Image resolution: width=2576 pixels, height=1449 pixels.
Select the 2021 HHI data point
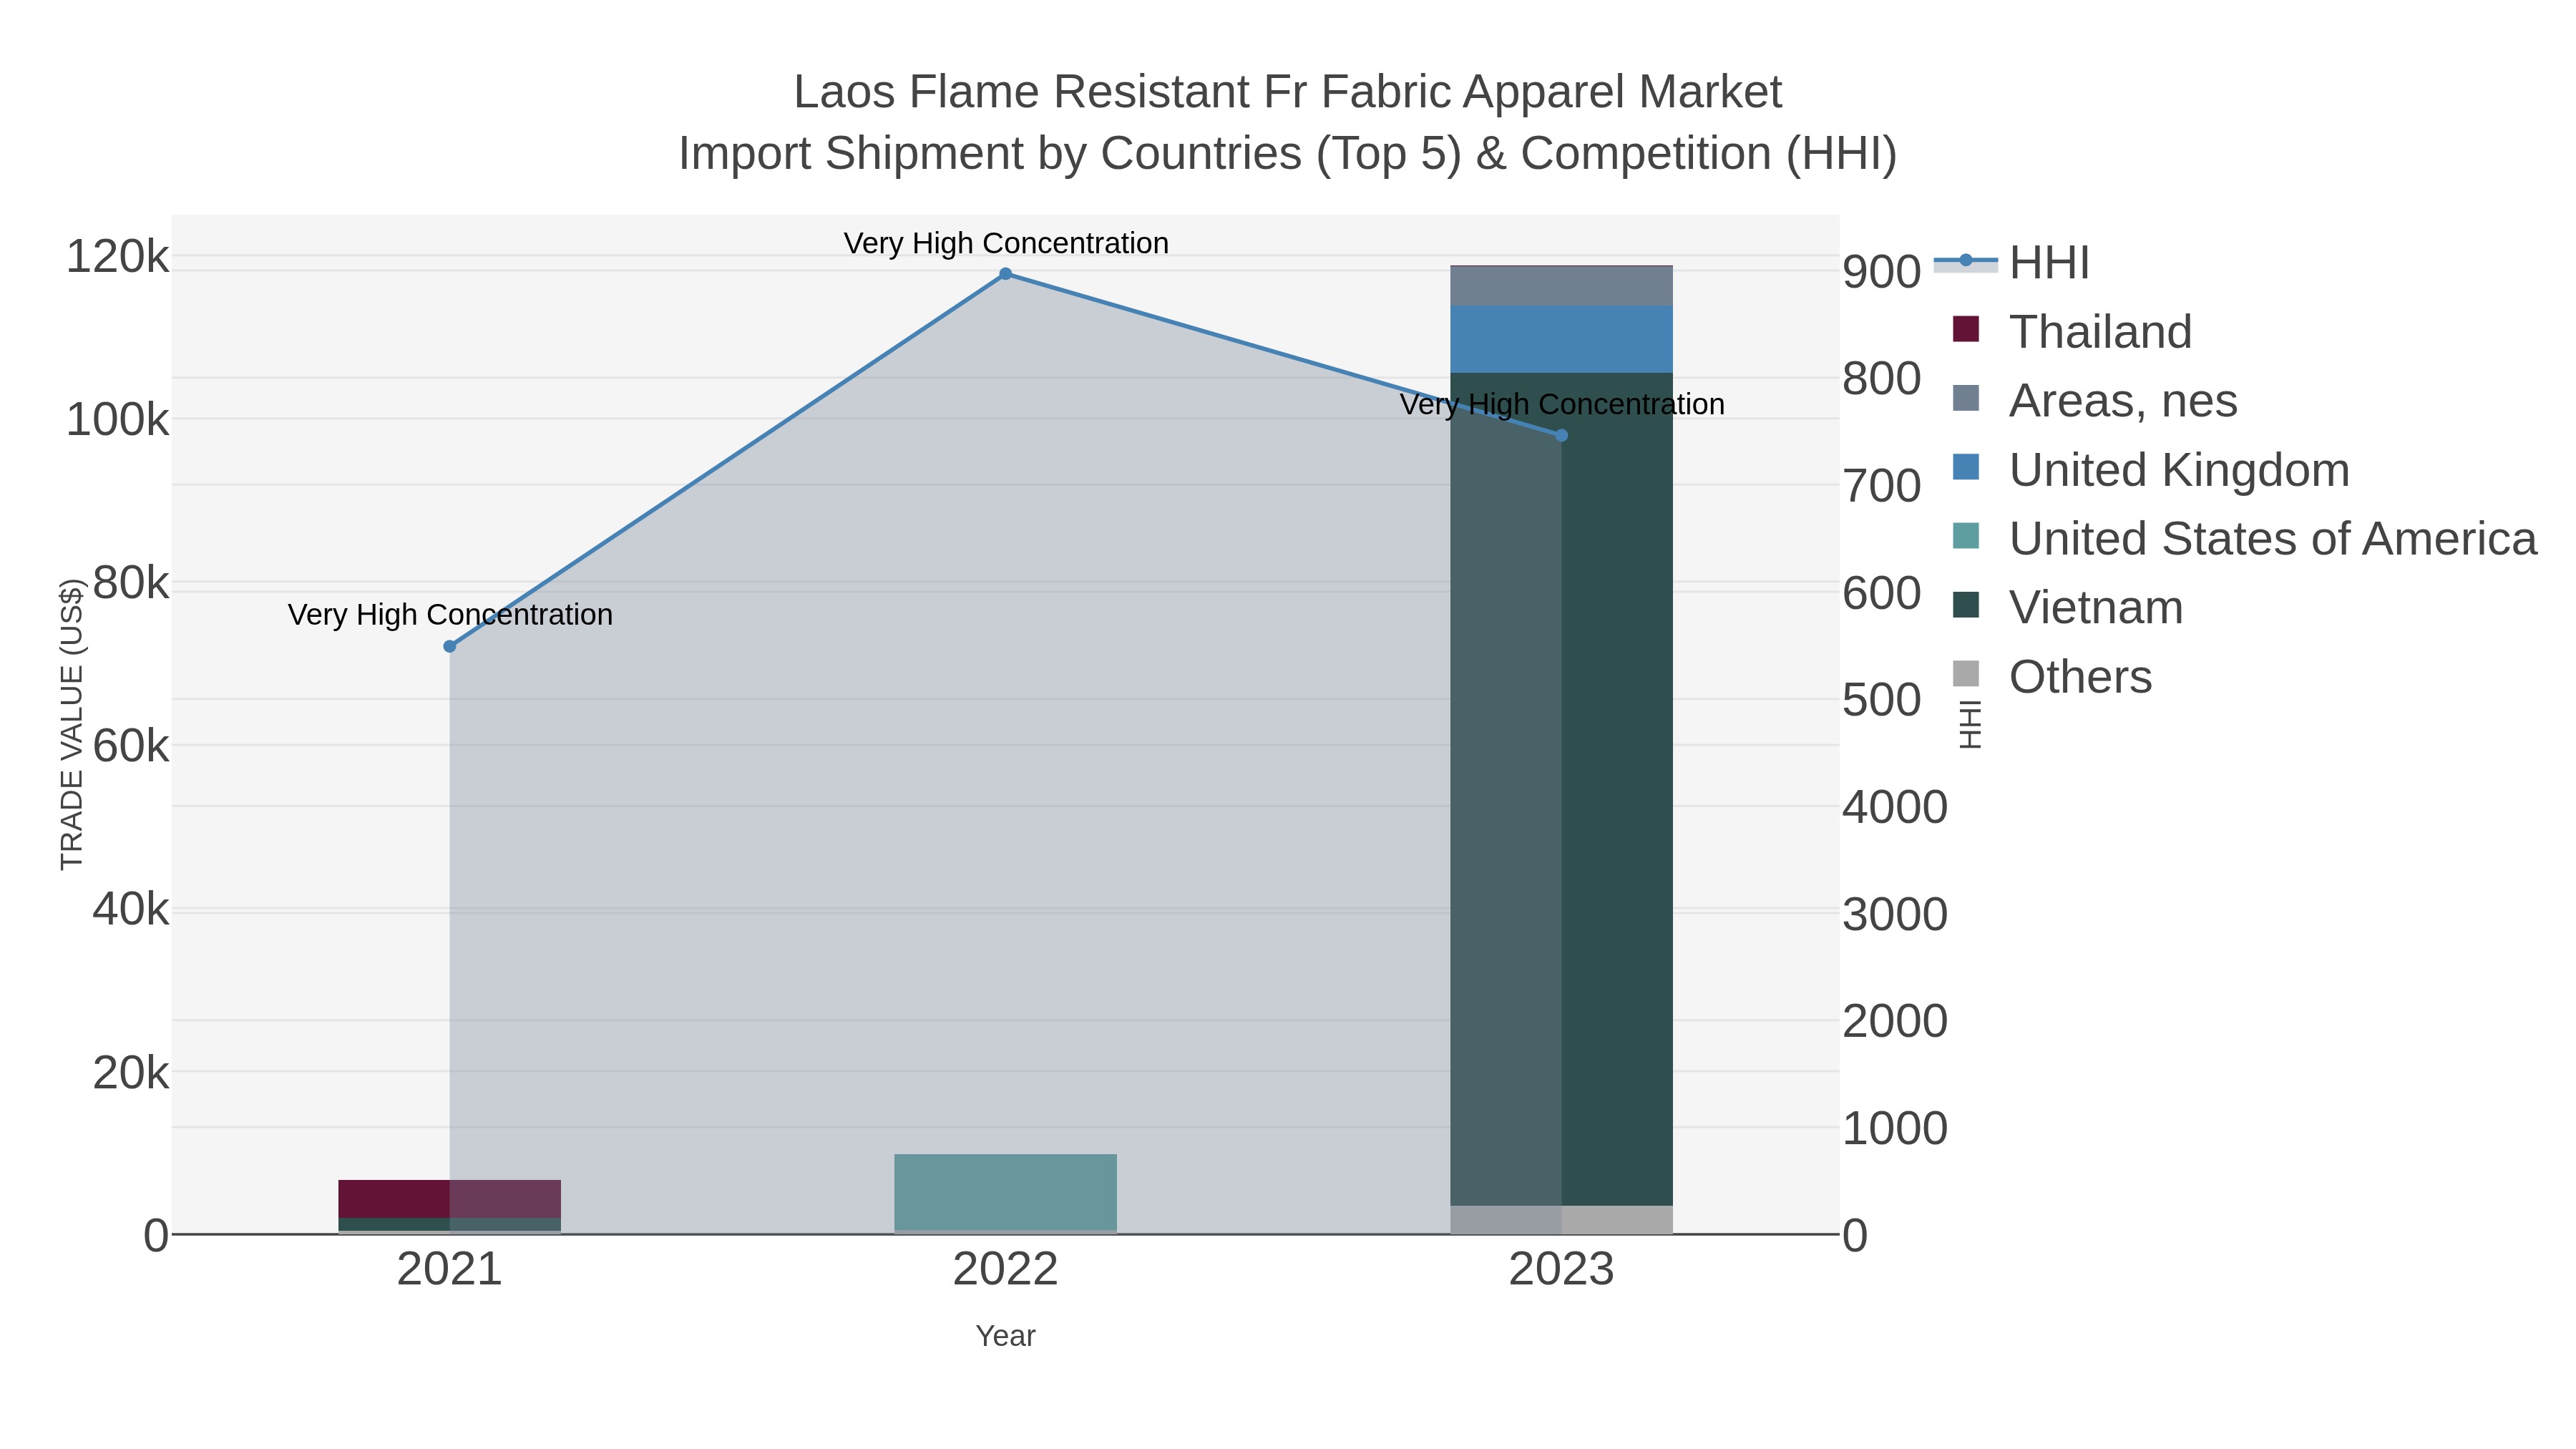tap(450, 647)
